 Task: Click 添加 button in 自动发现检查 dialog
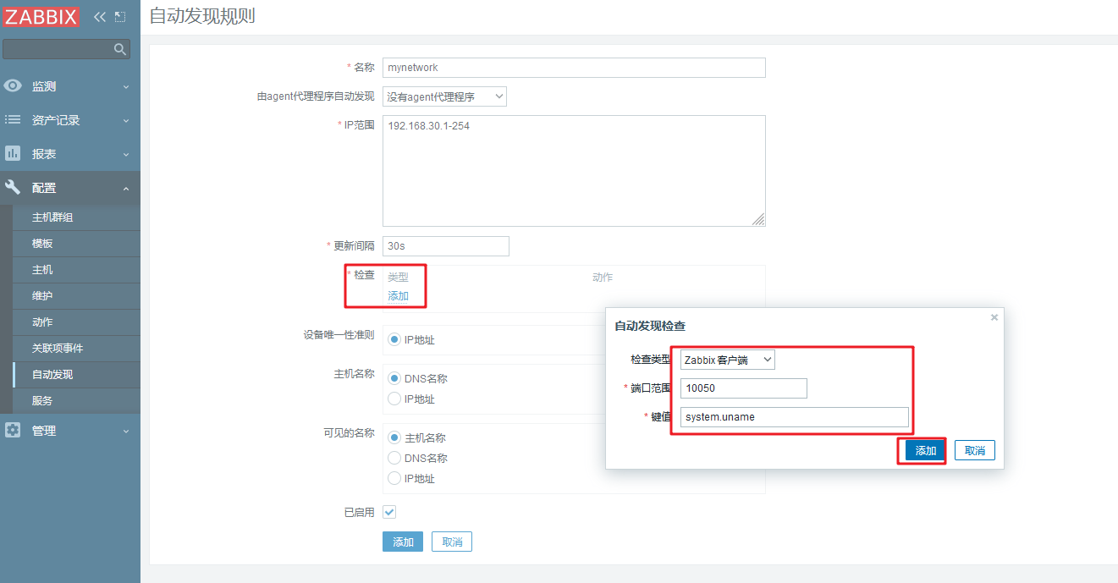click(925, 450)
